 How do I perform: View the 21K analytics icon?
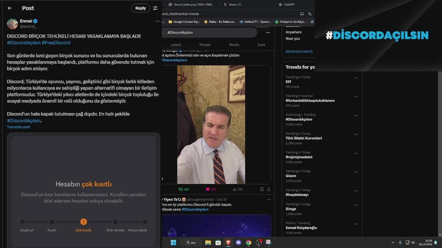235,189
